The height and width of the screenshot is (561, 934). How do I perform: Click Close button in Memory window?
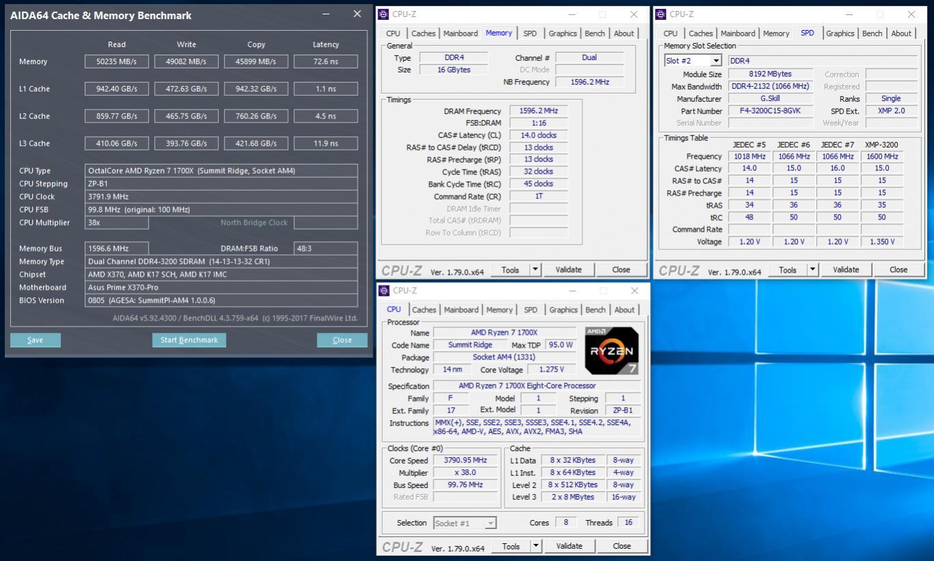621,270
